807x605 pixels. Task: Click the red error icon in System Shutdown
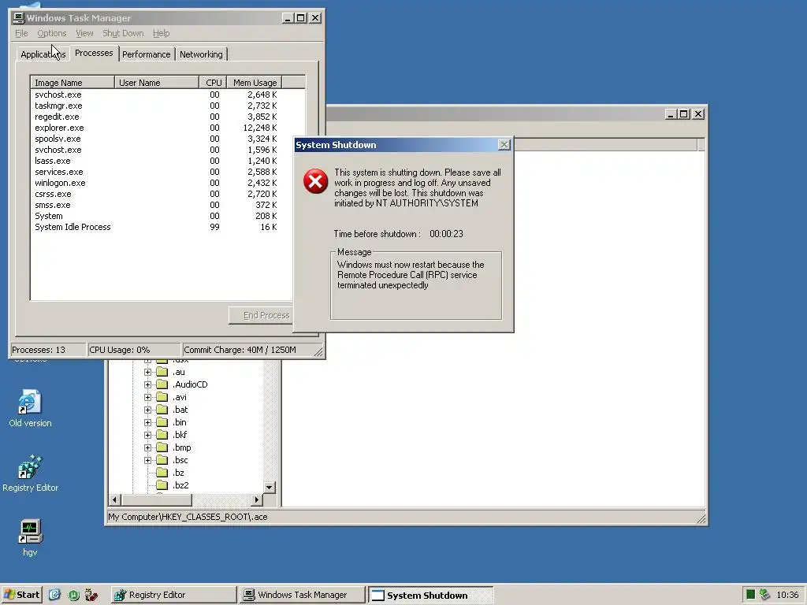tap(315, 181)
